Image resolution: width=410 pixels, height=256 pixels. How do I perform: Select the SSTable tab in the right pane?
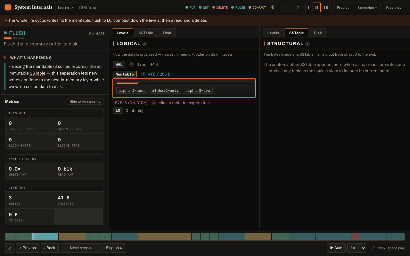pos(296,33)
